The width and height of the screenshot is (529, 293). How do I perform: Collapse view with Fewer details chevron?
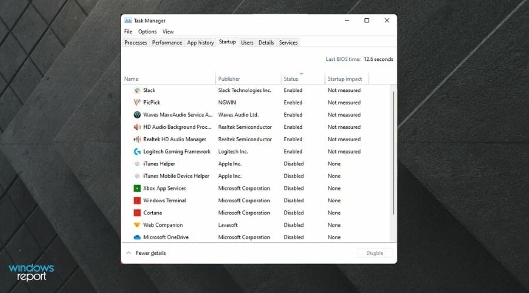click(129, 253)
